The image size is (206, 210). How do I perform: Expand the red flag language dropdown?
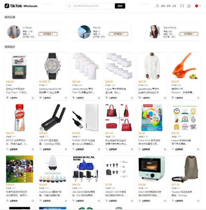click(x=198, y=6)
